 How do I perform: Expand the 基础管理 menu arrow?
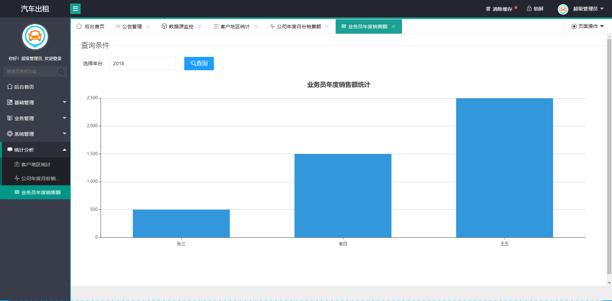64,102
